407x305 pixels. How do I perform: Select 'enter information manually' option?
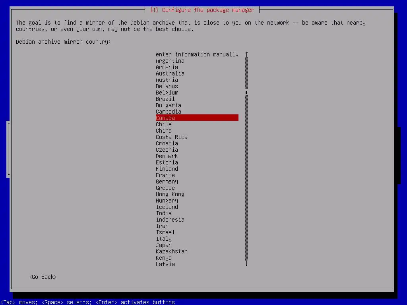pyautogui.click(x=197, y=54)
